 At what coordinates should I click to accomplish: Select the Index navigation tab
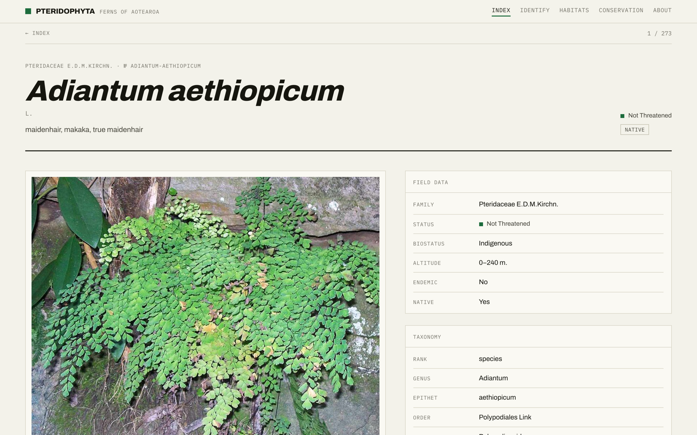[x=501, y=10]
